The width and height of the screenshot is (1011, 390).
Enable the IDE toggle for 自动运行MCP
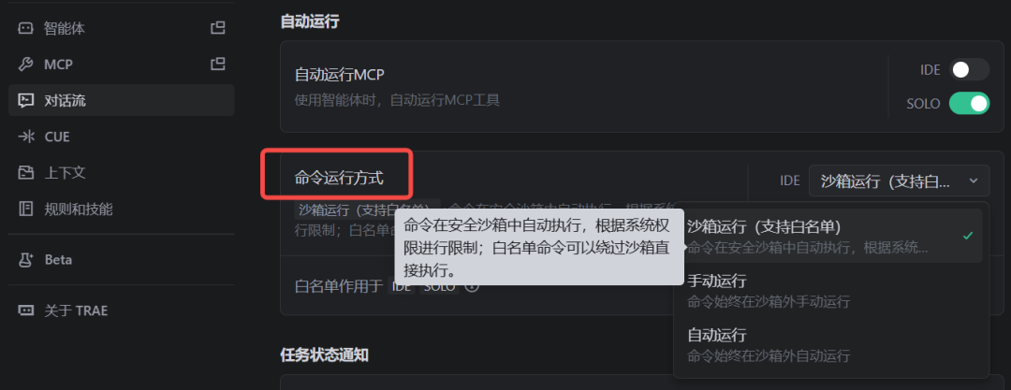coord(969,69)
